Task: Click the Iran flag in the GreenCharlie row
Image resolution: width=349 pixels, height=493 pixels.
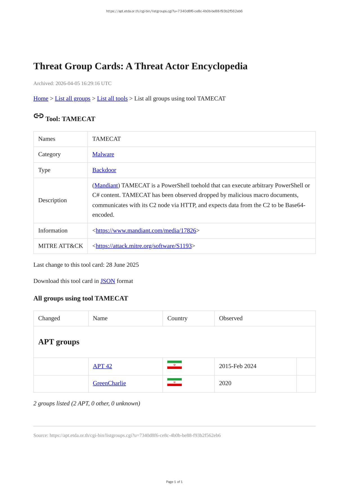Action: click(174, 382)
